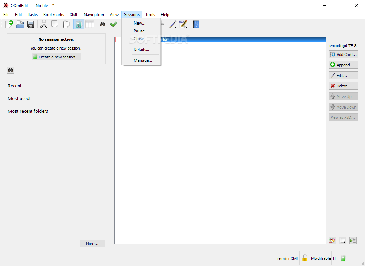Open the Bookmarks menu
This screenshot has width=365, height=266.
53,15
